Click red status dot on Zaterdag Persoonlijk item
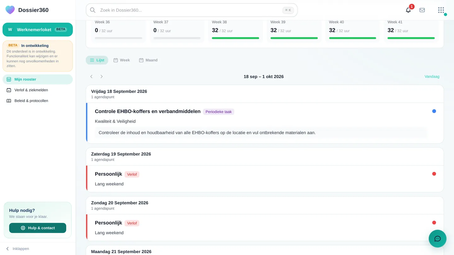 coord(434,174)
